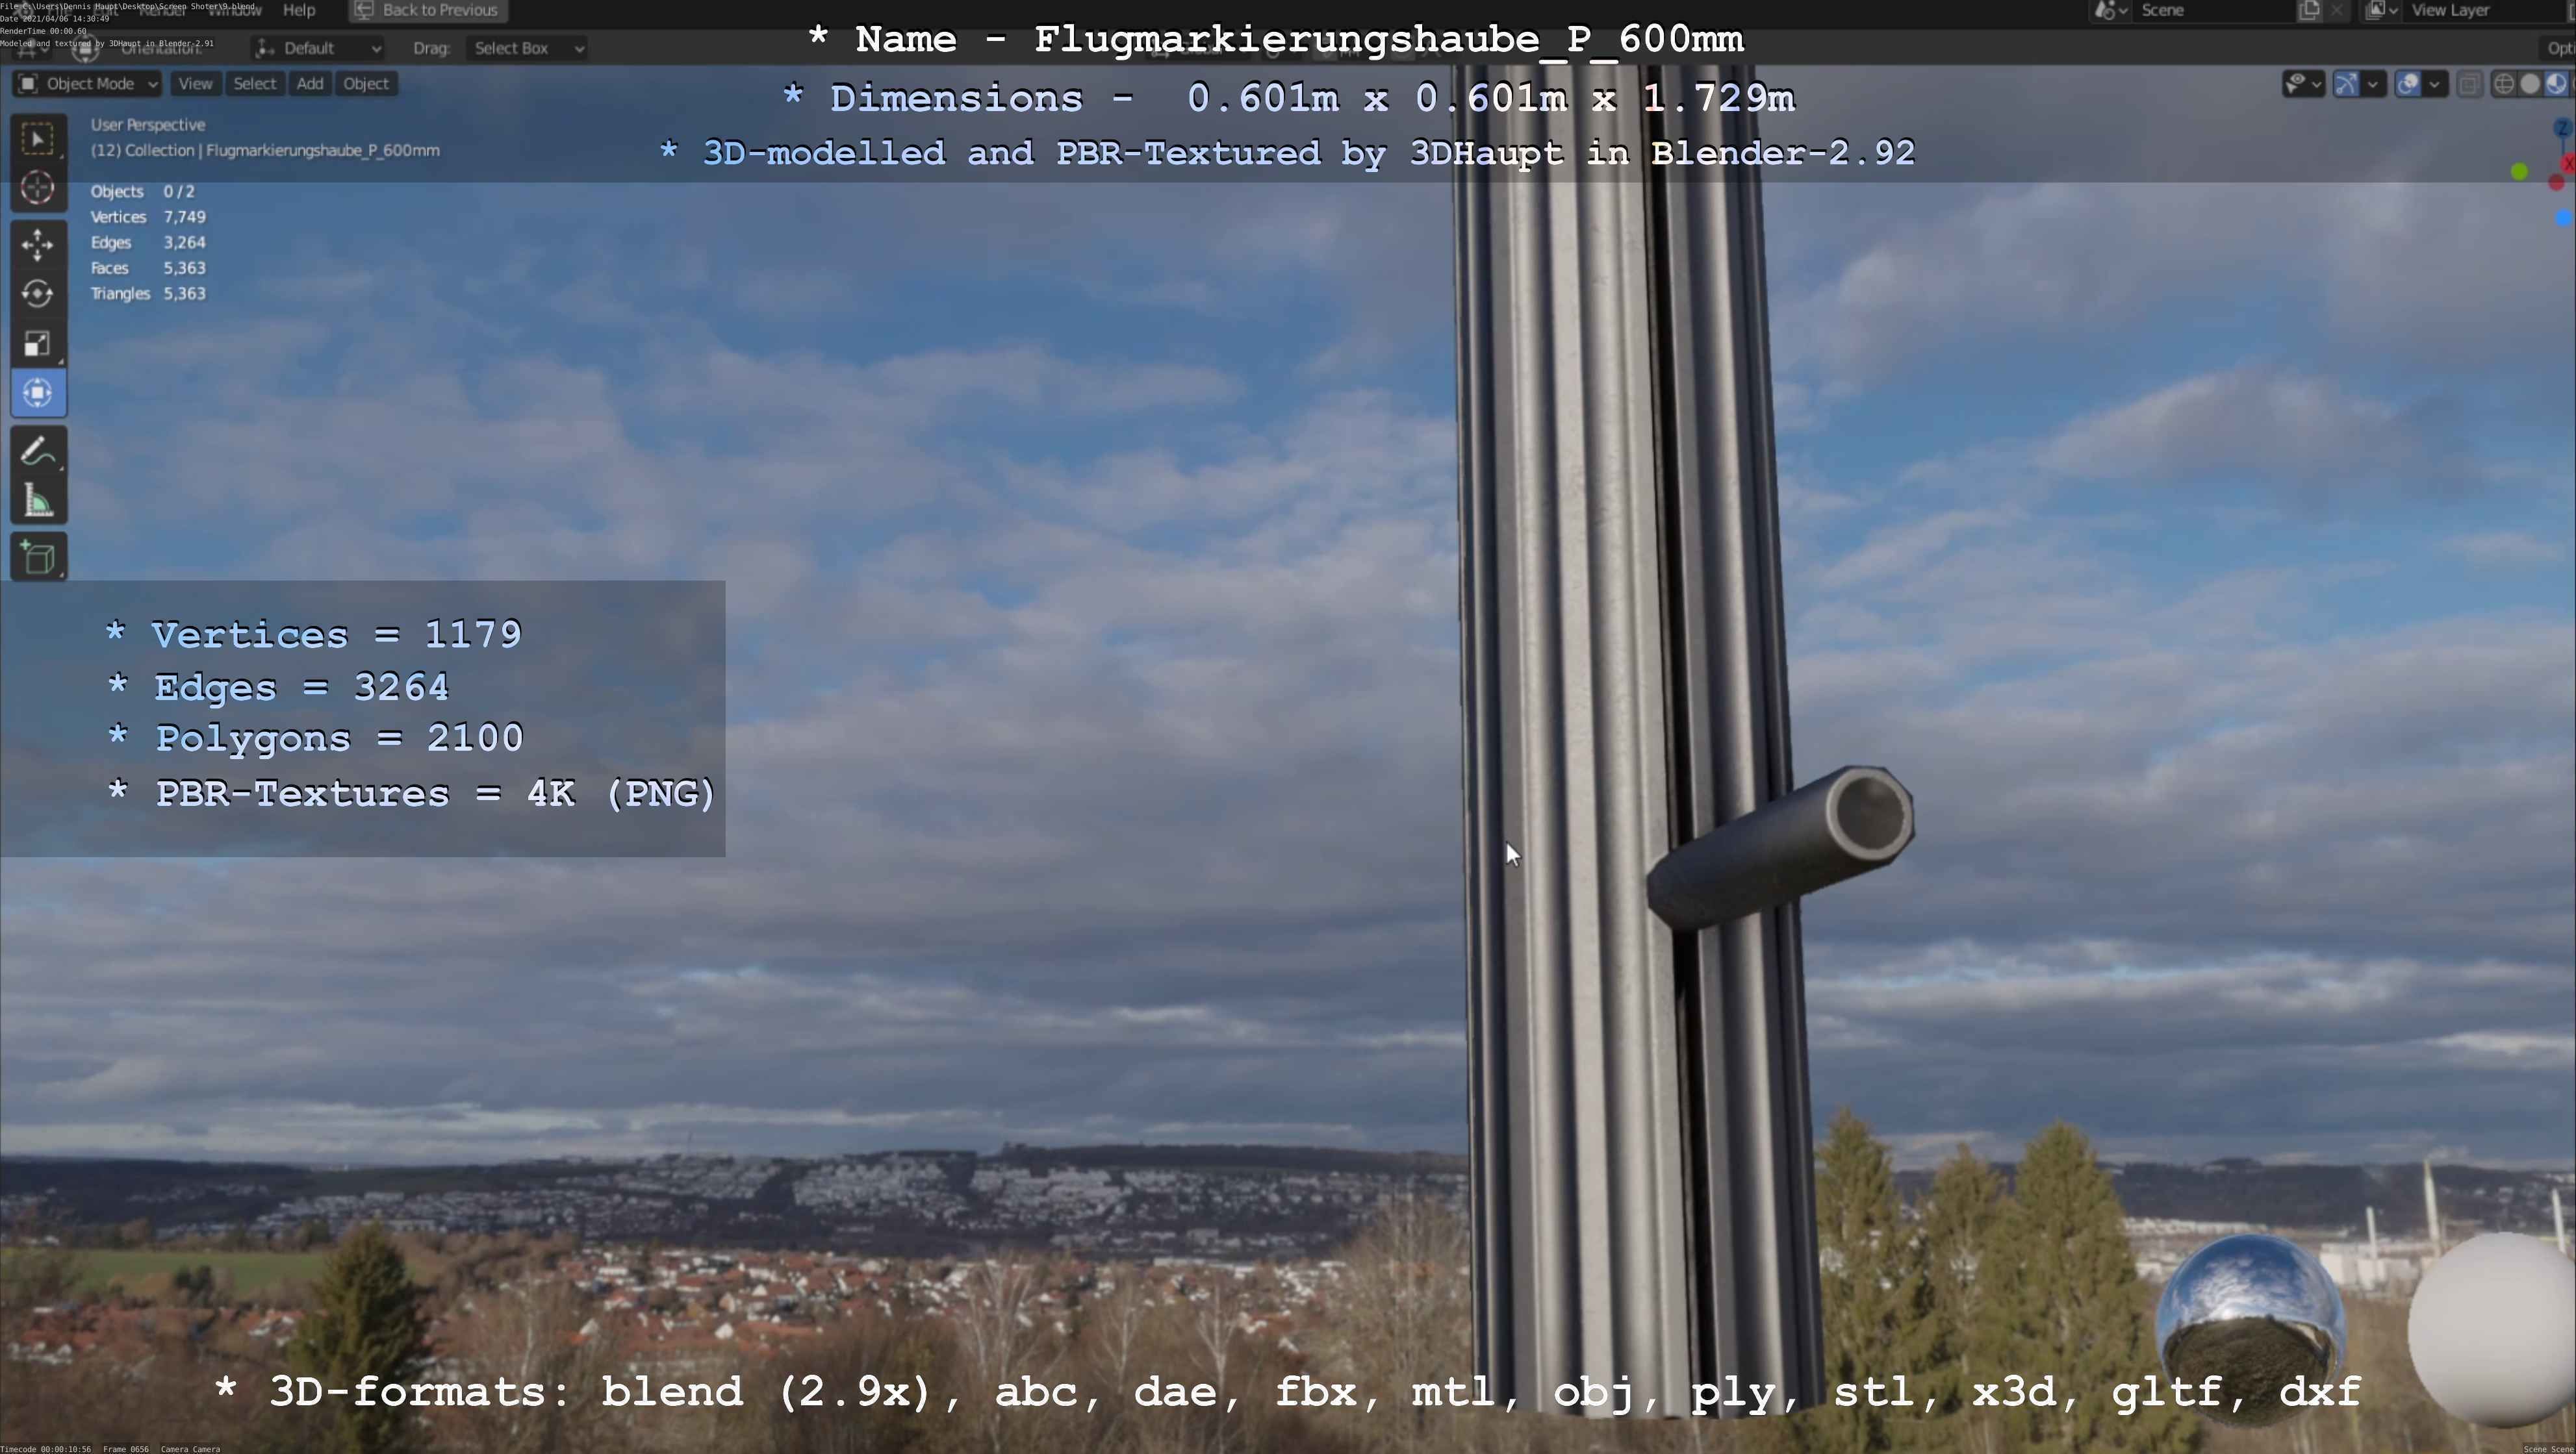Viewport: 2576px width, 1454px height.
Task: Activate the 3D Cursor tool
Action: 38,188
